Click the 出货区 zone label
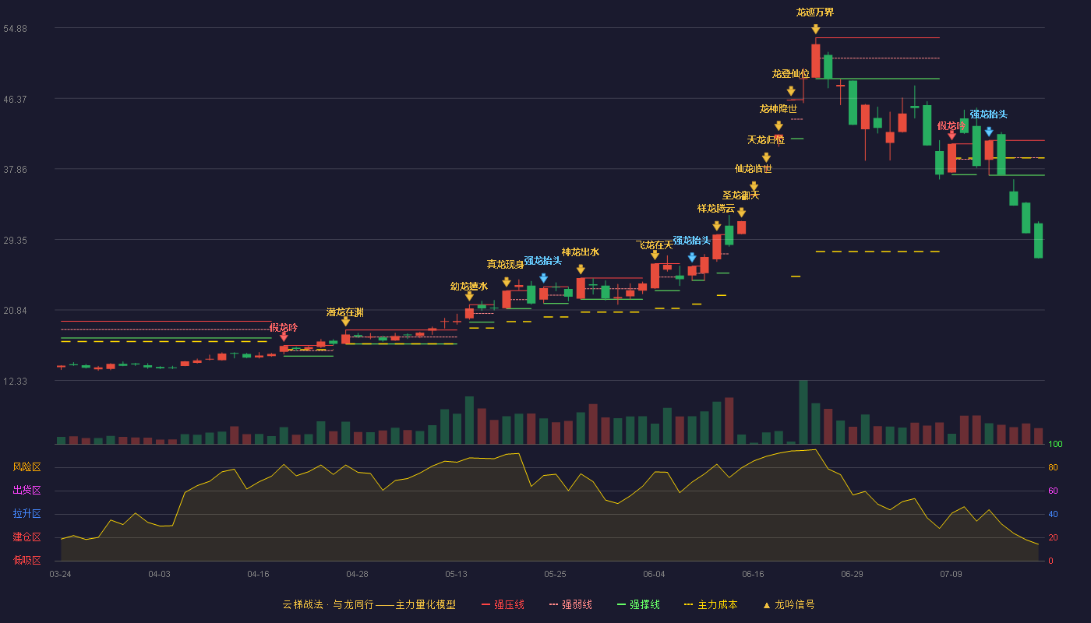1091x623 pixels. 26,491
